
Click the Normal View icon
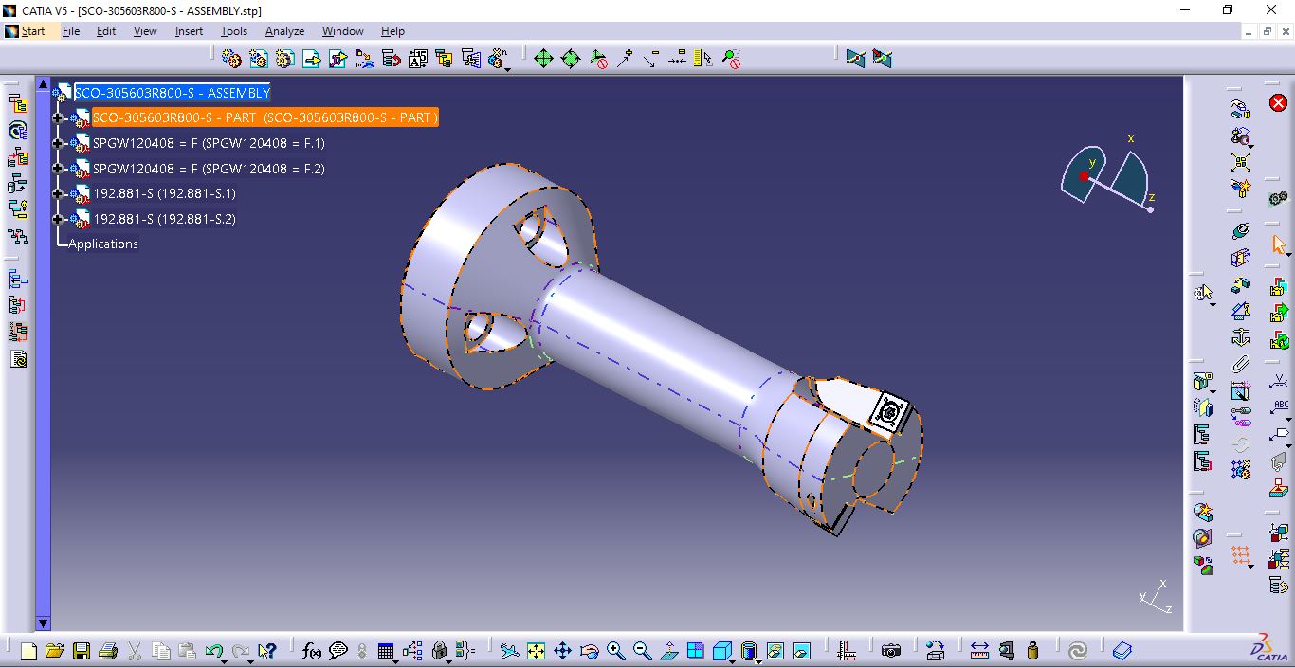point(669,651)
